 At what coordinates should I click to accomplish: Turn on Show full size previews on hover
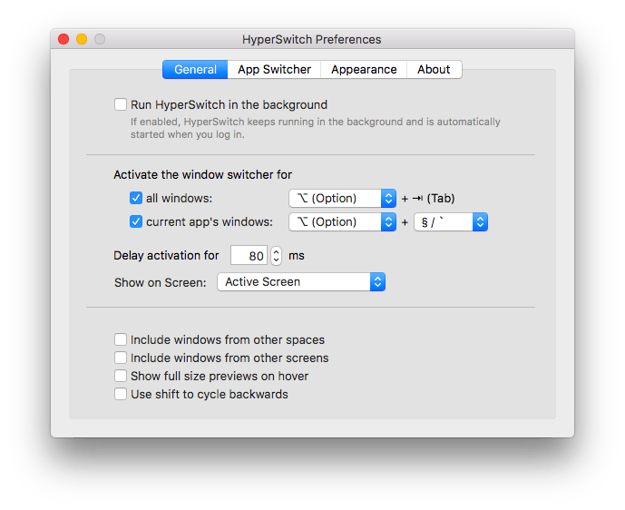pos(121,376)
